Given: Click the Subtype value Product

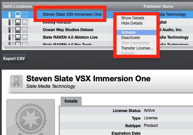Looking at the screenshot, I should [x=151, y=125].
